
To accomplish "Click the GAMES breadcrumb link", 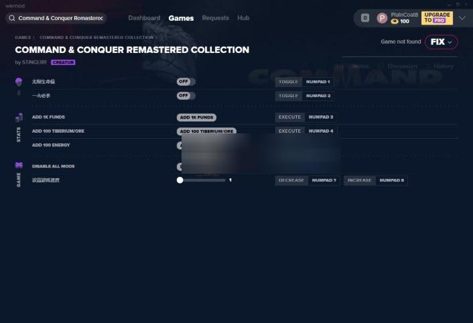I will pos(23,38).
